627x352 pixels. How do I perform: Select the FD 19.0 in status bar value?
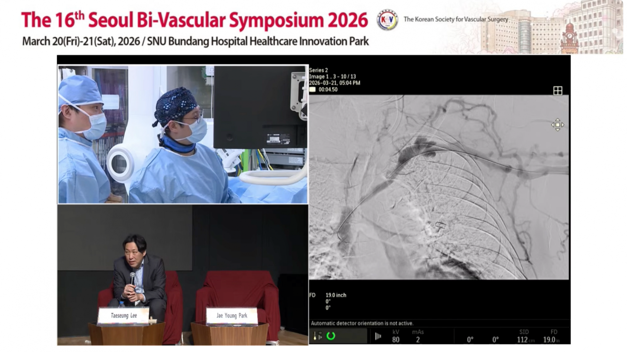pos(552,336)
